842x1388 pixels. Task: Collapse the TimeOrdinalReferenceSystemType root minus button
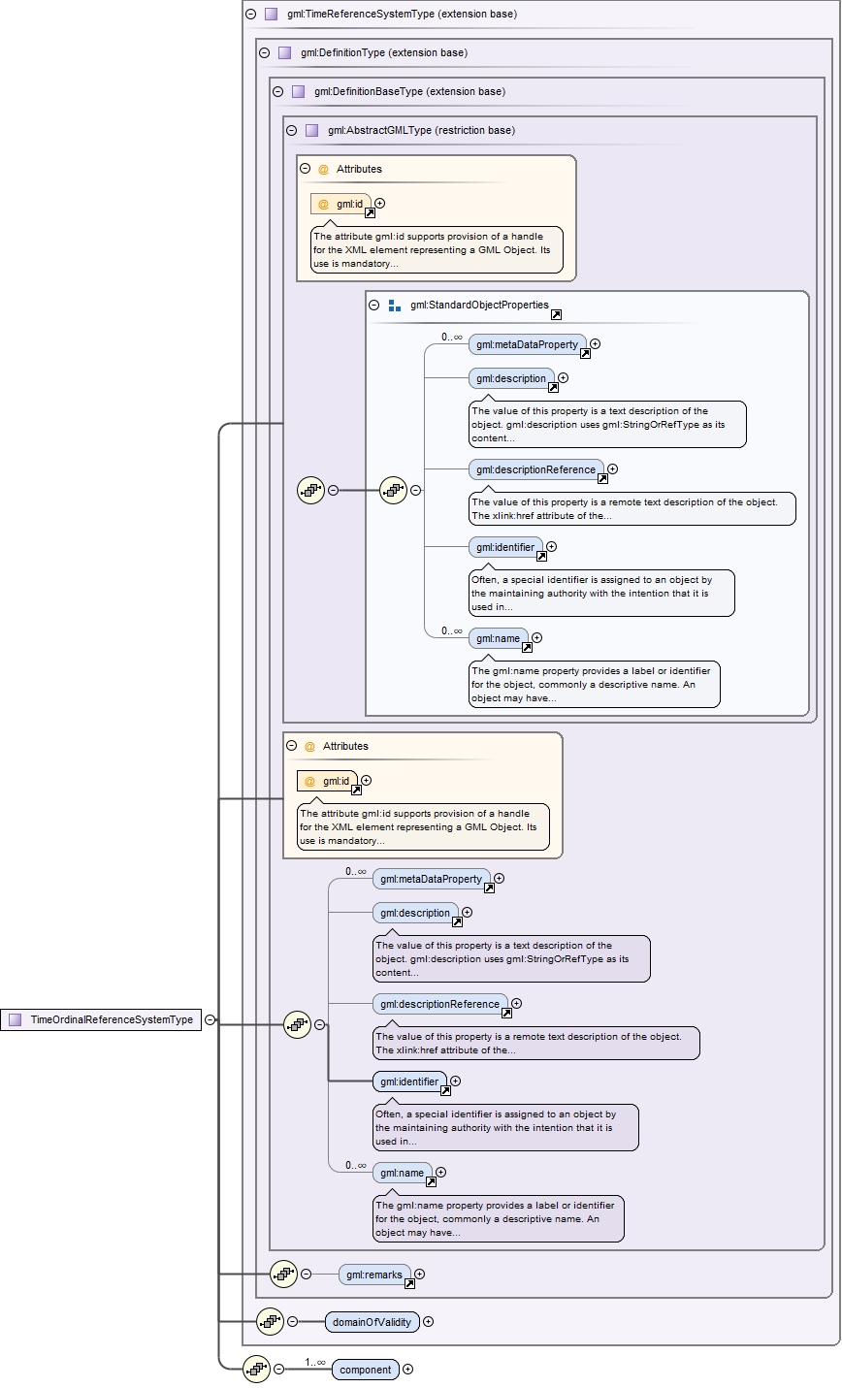(210, 1020)
